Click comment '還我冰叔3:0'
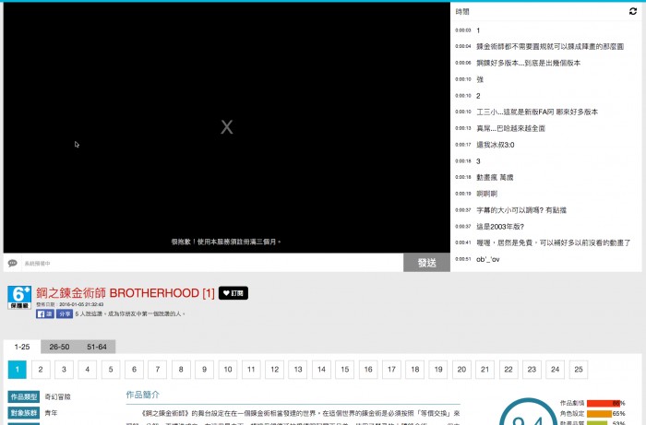Image resolution: width=646 pixels, height=425 pixels. 496,145
